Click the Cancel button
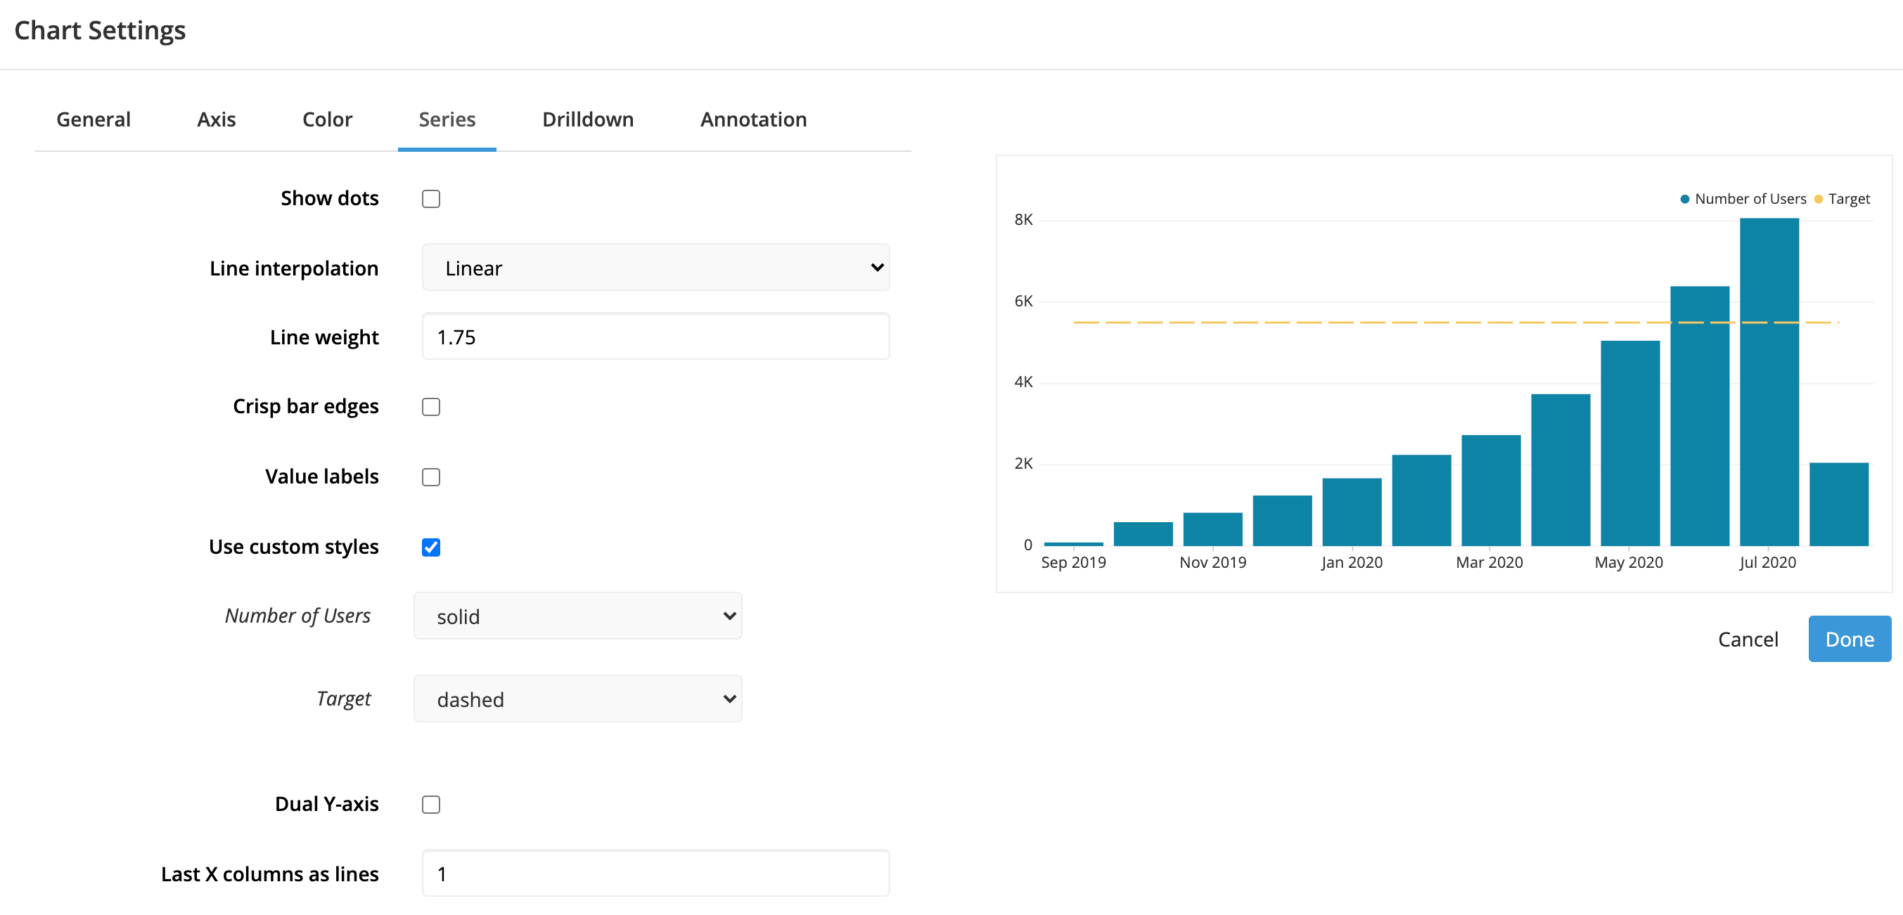This screenshot has height=915, width=1903. tap(1750, 637)
